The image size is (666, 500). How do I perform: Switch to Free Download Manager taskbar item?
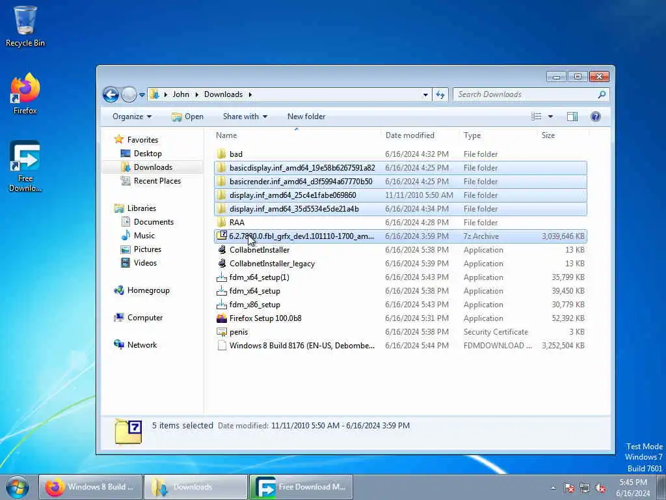(x=301, y=487)
